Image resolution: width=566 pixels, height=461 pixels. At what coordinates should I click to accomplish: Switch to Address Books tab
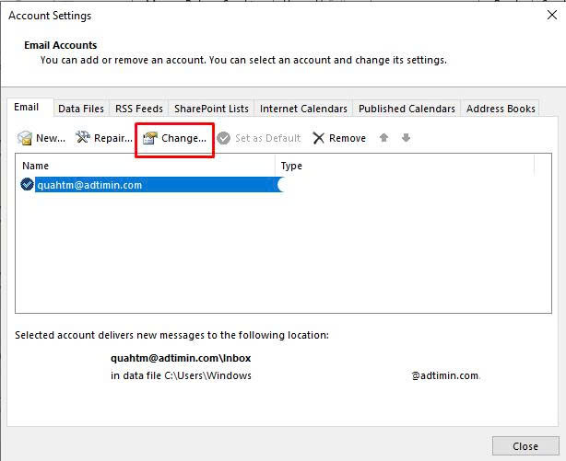coord(501,109)
